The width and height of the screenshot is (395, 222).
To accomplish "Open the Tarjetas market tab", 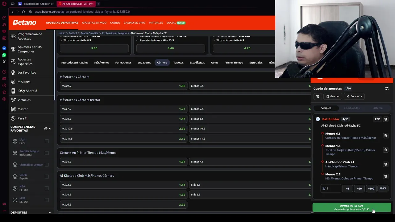I will [178, 63].
